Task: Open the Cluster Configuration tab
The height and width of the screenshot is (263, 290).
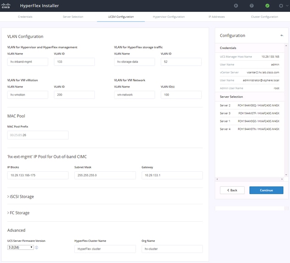Action: point(264,17)
